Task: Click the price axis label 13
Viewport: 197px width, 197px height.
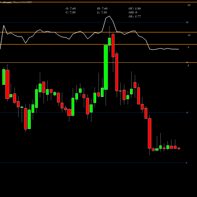Action: (189, 35)
